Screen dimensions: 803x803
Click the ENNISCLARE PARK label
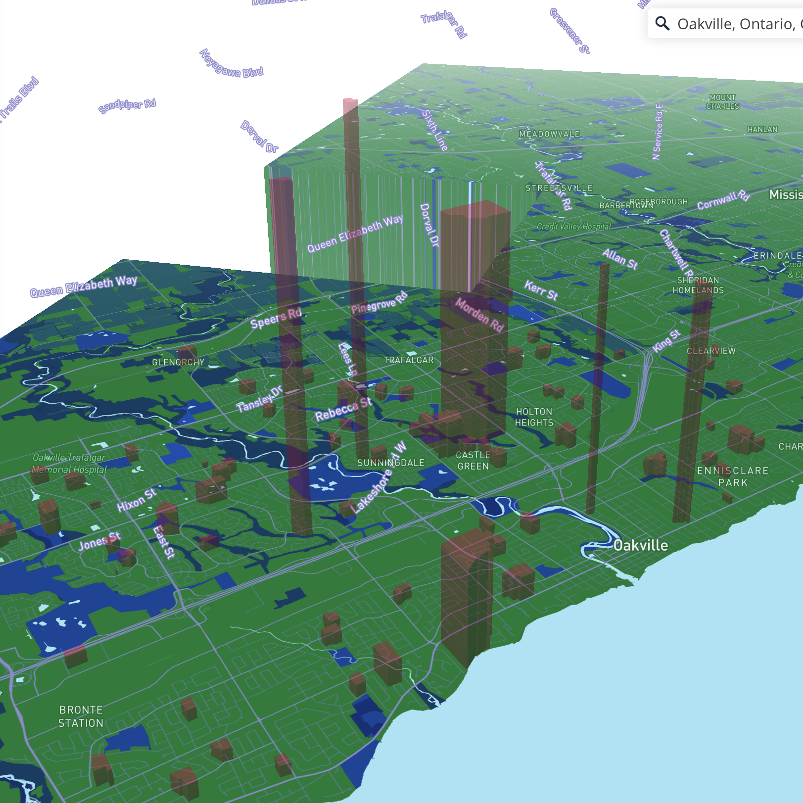(732, 476)
